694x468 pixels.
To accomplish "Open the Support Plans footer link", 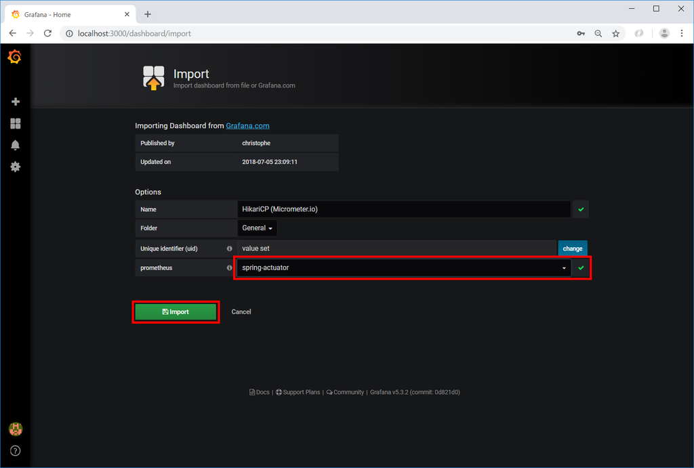I will click(298, 392).
